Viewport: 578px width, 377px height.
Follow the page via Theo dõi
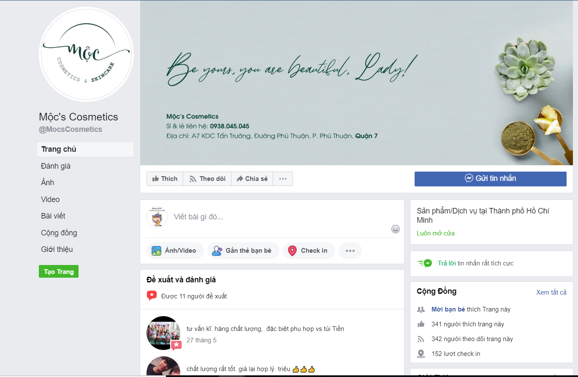tap(207, 179)
